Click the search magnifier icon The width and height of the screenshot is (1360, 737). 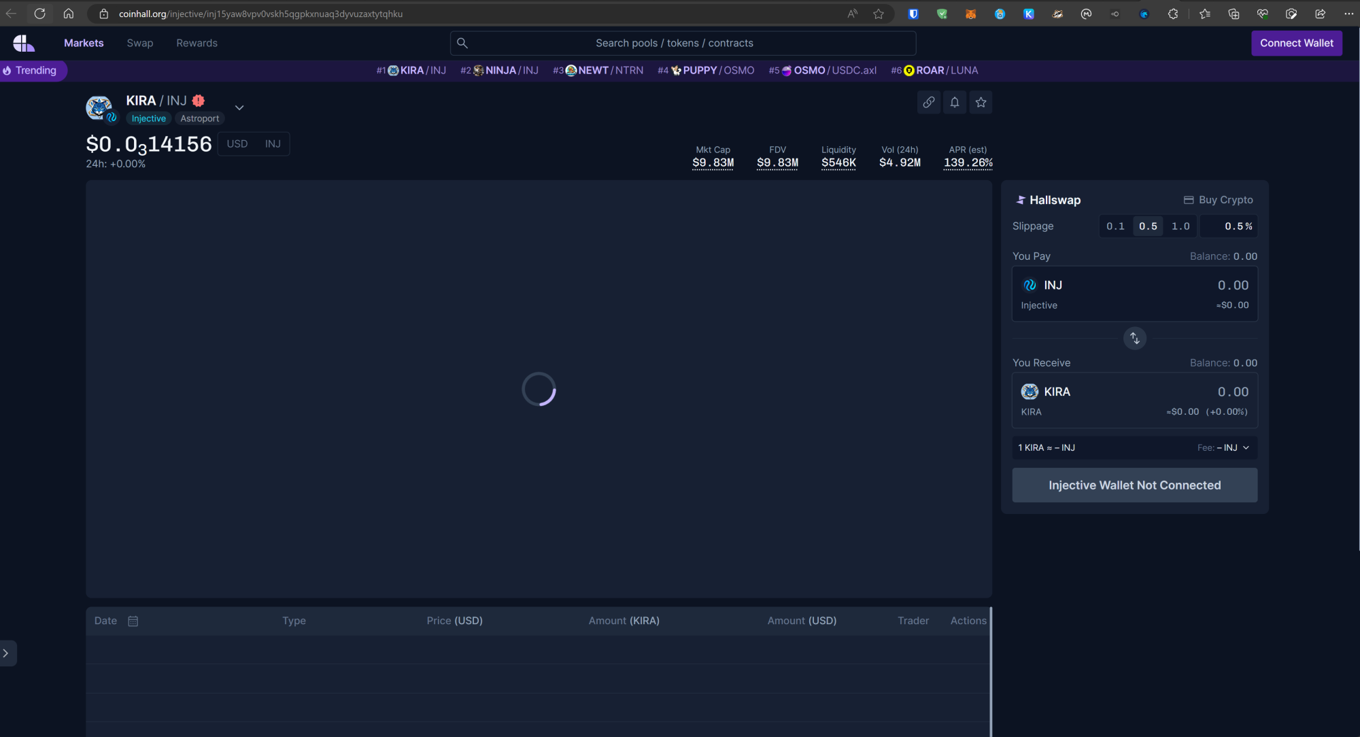[462, 43]
